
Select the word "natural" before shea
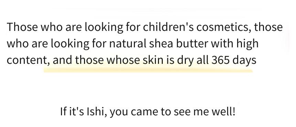(x=128, y=44)
